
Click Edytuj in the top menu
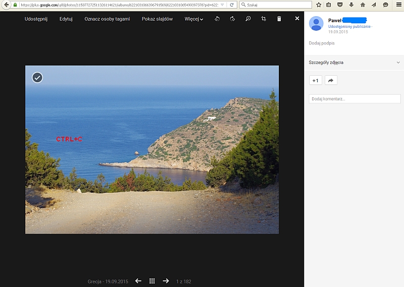coord(66,19)
